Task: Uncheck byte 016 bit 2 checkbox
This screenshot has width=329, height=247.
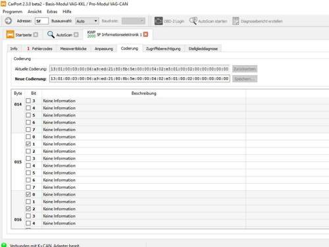Action: click(x=28, y=209)
